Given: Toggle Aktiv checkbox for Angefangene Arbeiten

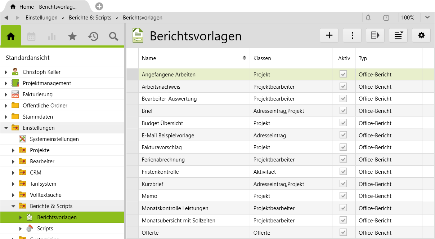Looking at the screenshot, I should (x=343, y=74).
